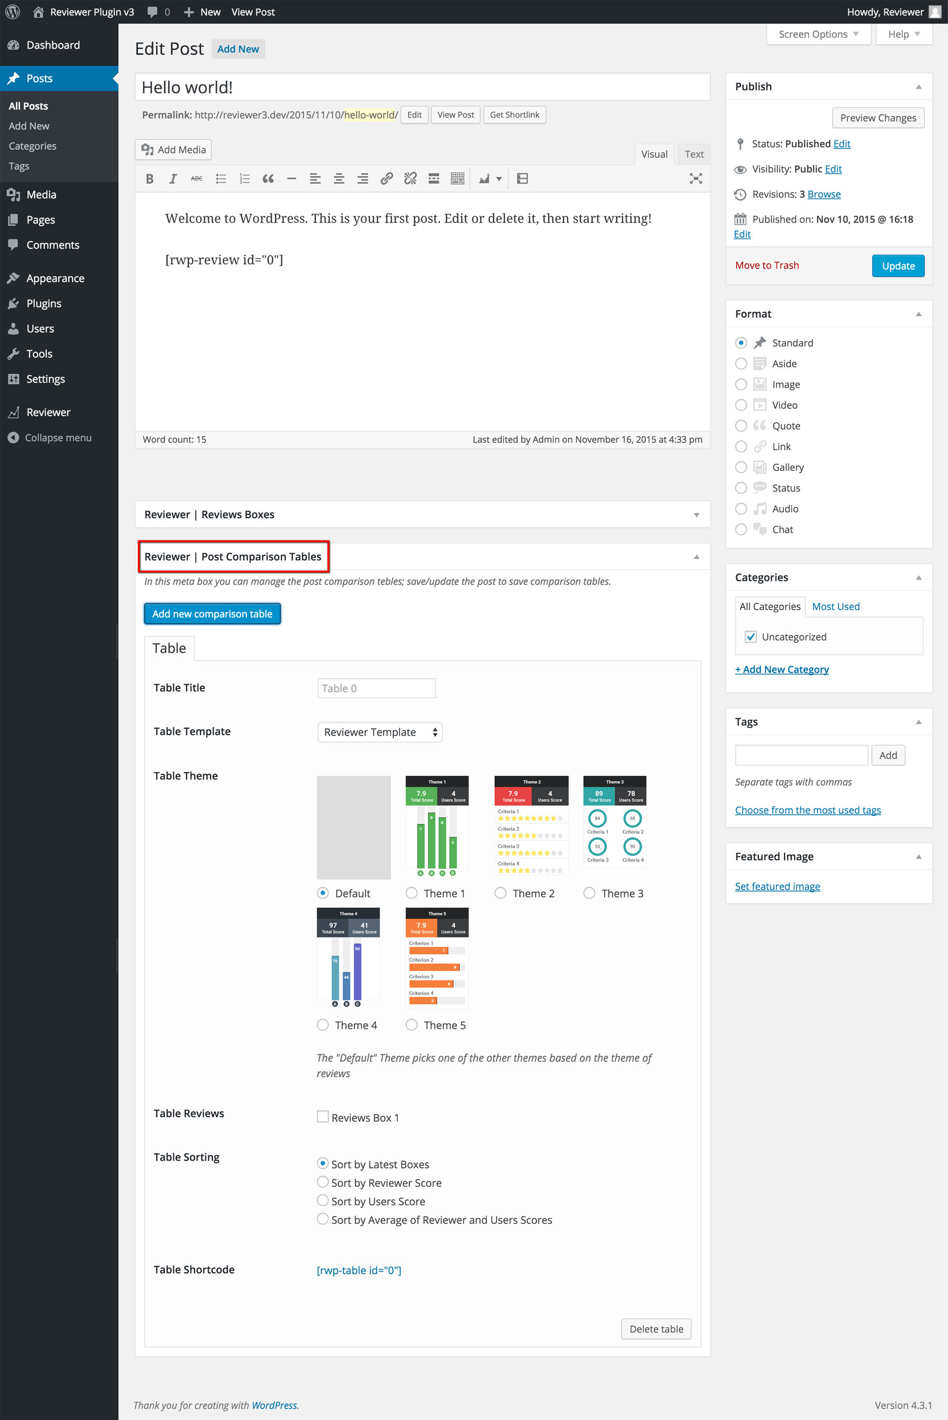
Task: Insert horizontal line
Action: pos(292,178)
